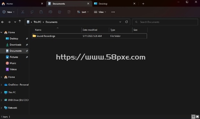Click the Paste clipboard icon
Image resolution: width=200 pixels, height=119 pixels.
[41, 12]
